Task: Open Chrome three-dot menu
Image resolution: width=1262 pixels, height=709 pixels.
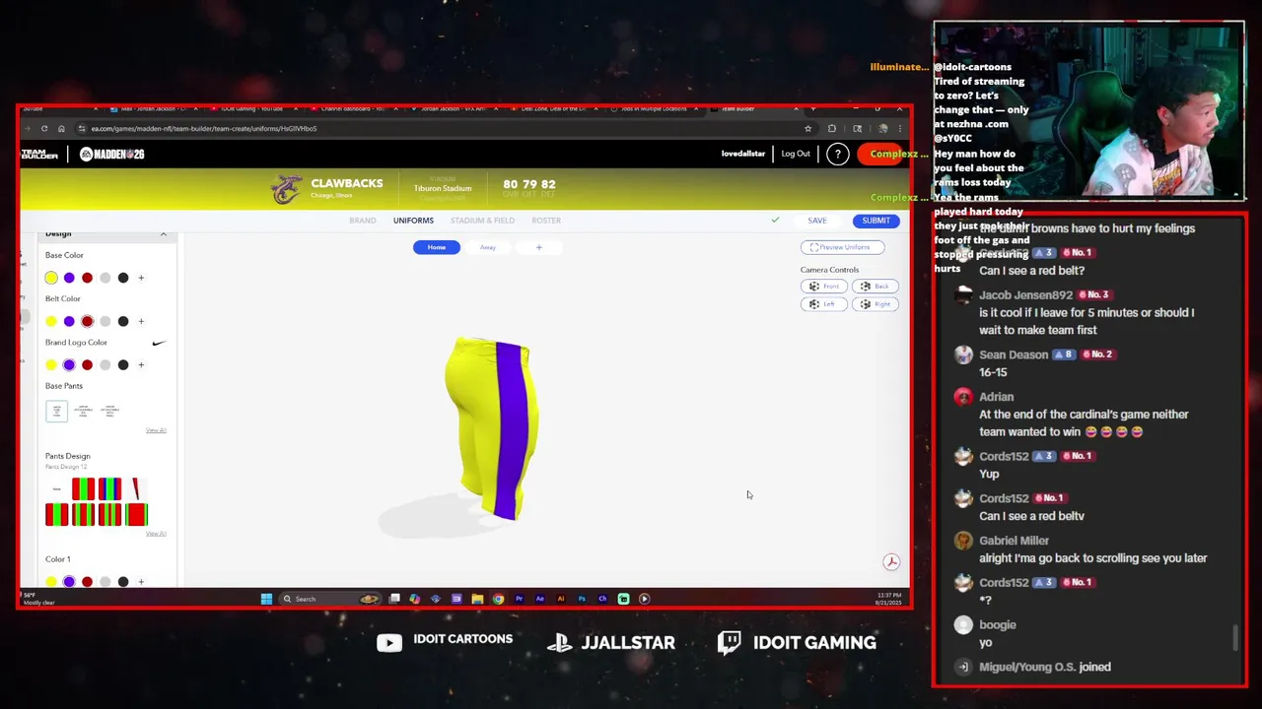Action: (x=899, y=129)
